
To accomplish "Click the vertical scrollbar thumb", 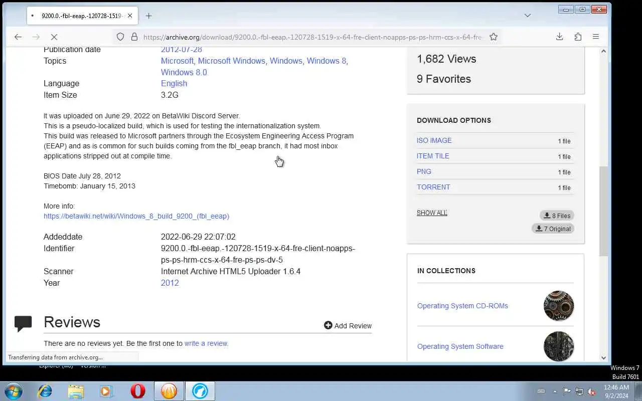I will pos(604,211).
